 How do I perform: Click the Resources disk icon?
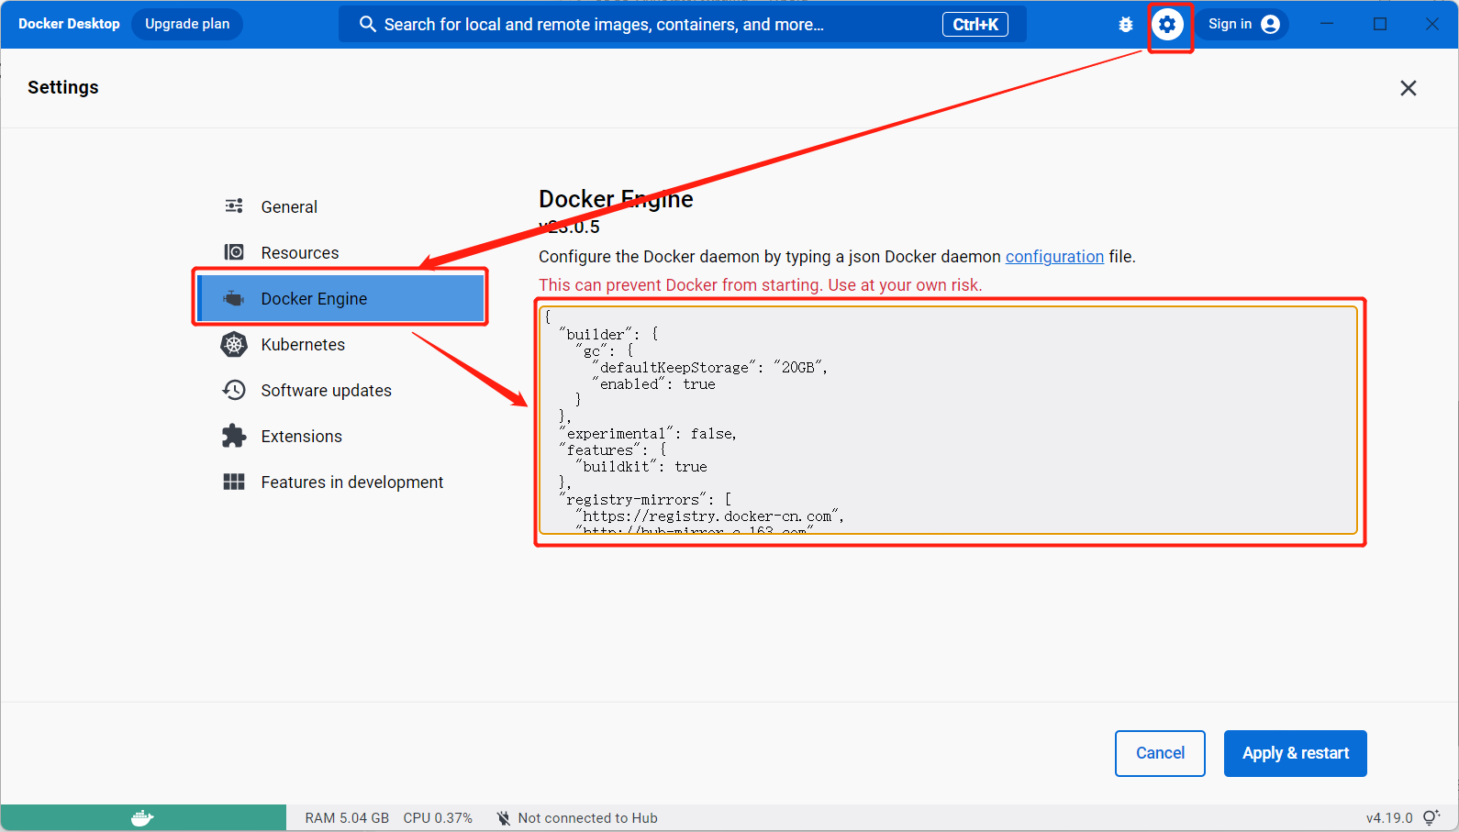point(234,252)
